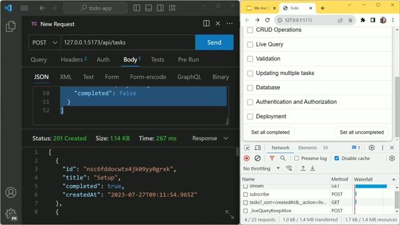Open the Chrome profile avatar
The height and width of the screenshot is (225, 400).
click(x=383, y=20)
